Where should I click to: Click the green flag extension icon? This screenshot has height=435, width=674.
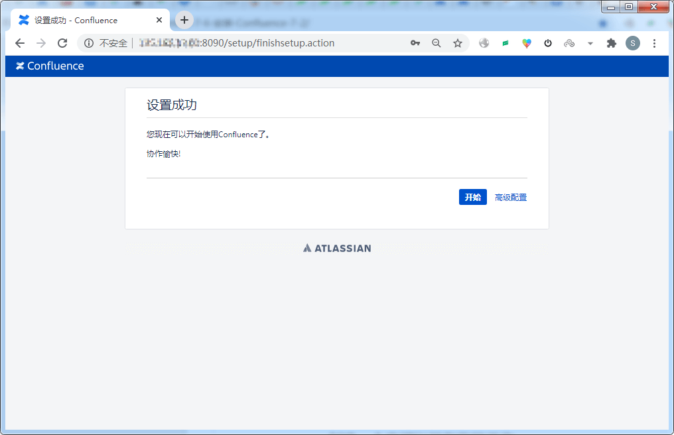point(506,43)
